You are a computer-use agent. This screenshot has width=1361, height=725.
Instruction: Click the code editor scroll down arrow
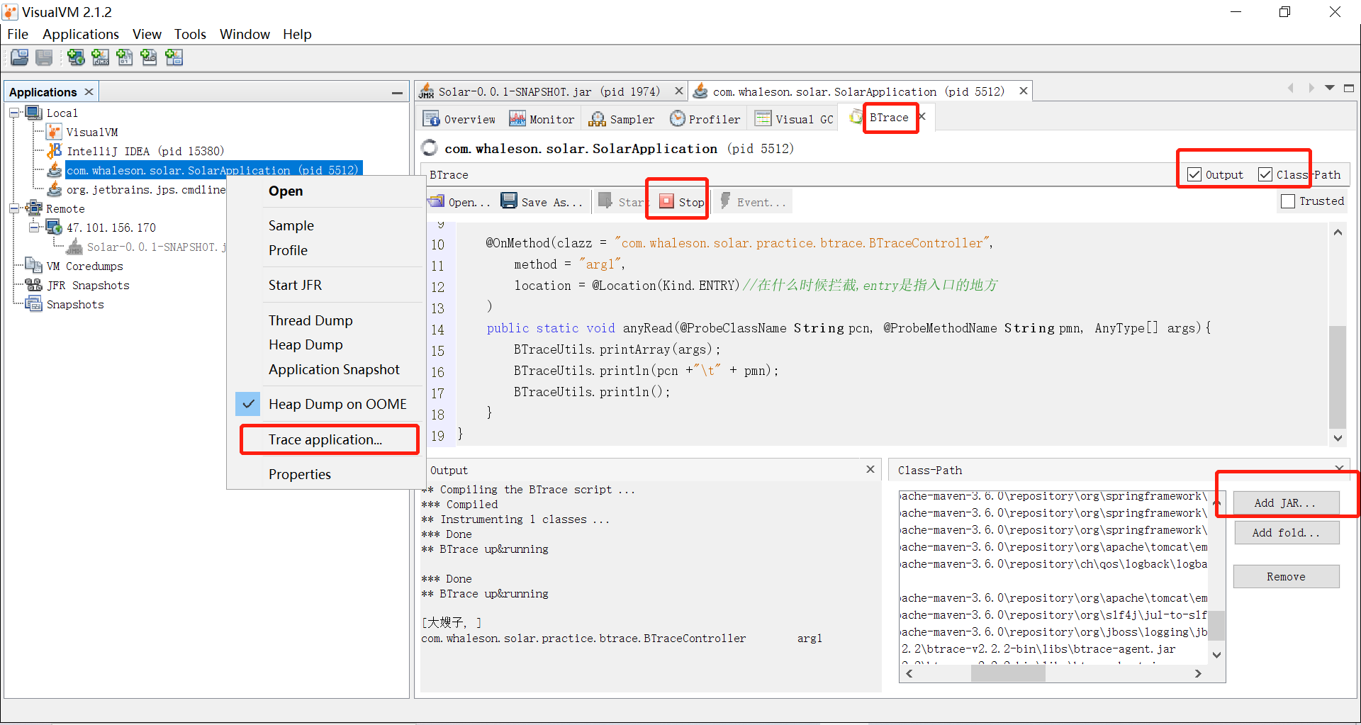pos(1337,438)
